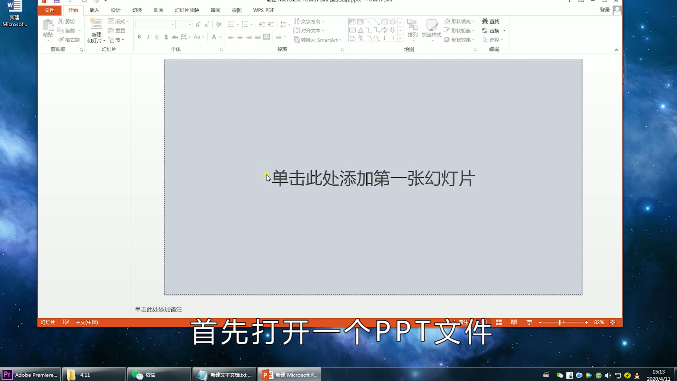The image size is (677, 381).
Task: Expand the font name dropdown
Action: (x=172, y=24)
